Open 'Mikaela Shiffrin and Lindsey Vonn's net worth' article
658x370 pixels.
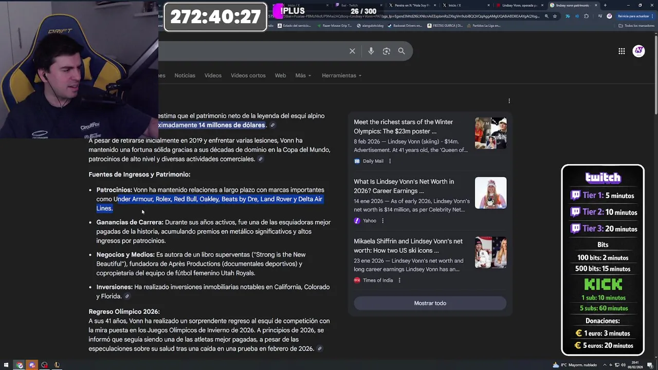408,246
